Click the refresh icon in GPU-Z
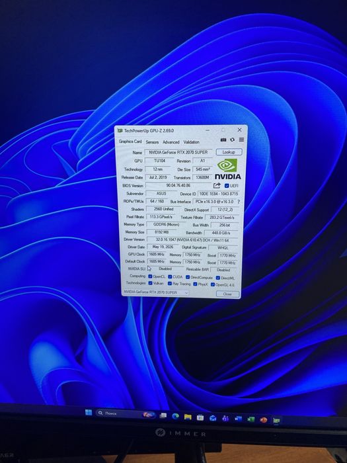Viewport: 347px width, 463px height. click(233, 140)
